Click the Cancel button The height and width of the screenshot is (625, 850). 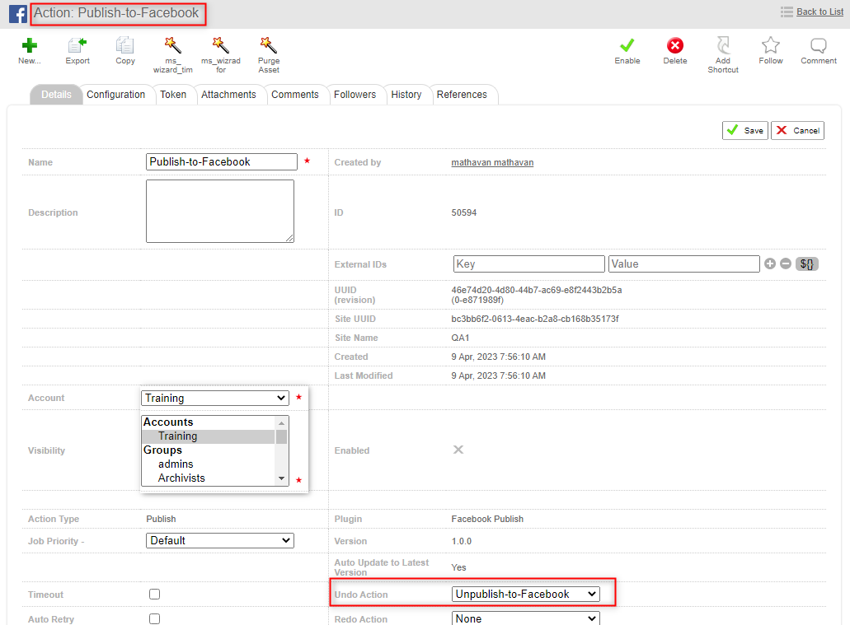[797, 131]
